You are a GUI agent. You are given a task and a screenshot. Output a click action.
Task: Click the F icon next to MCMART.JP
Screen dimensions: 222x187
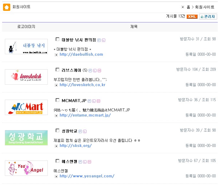(90, 101)
